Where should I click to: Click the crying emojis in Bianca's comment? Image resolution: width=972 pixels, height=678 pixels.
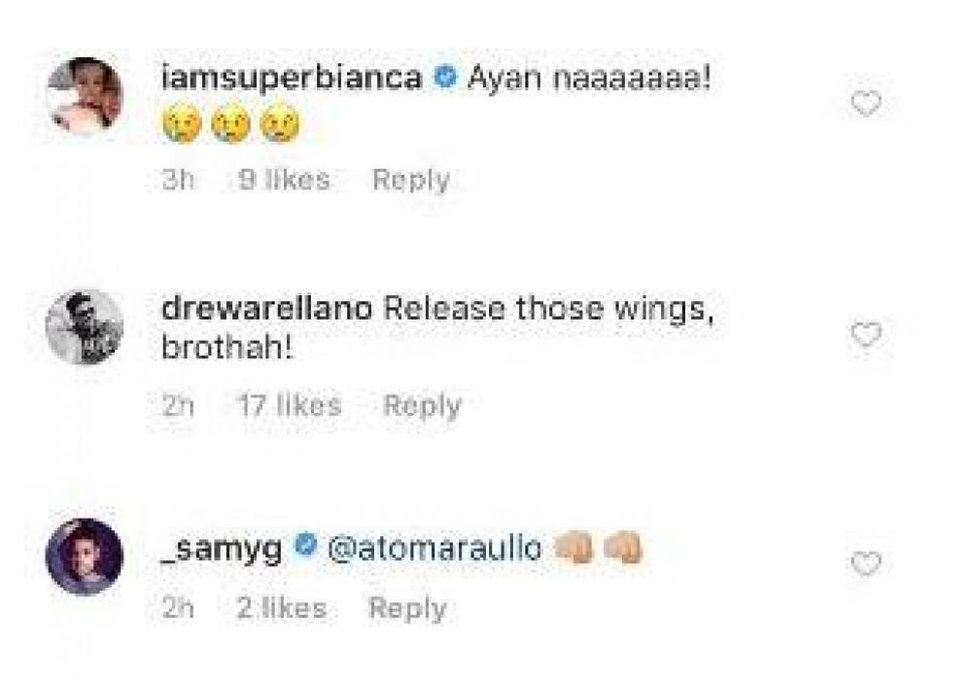click(x=230, y=126)
